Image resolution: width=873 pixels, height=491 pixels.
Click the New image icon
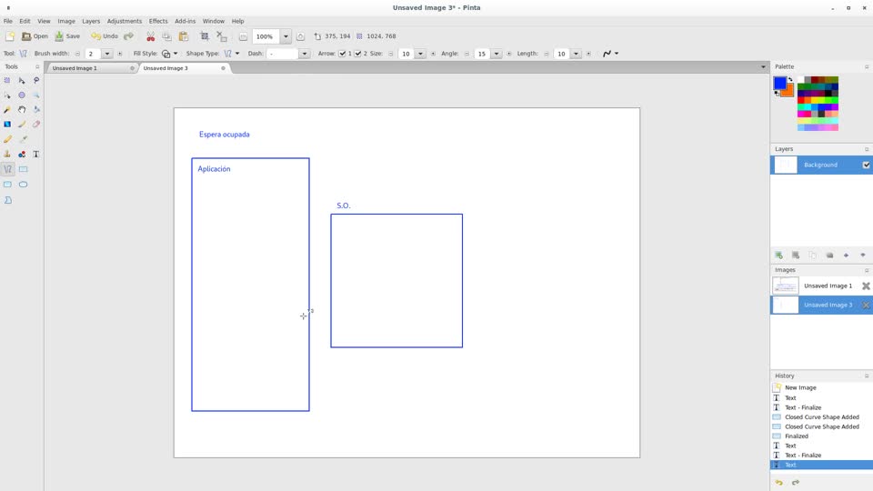coord(9,36)
